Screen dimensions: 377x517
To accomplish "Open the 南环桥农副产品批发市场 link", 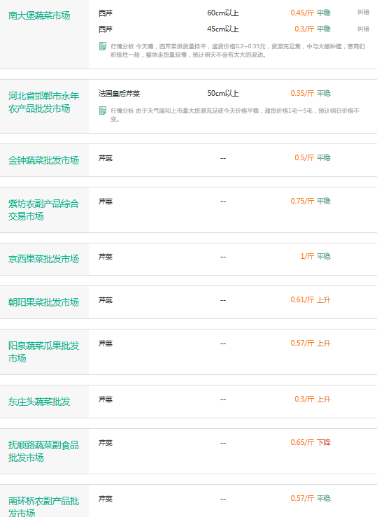I will coord(43,507).
